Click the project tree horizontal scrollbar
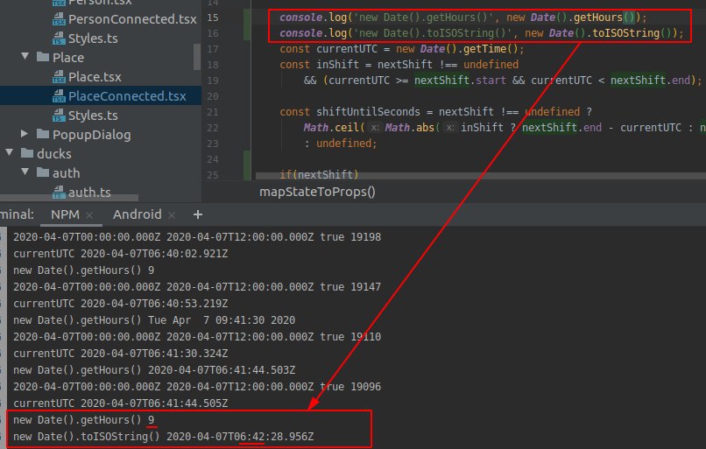 pyautogui.click(x=69, y=198)
